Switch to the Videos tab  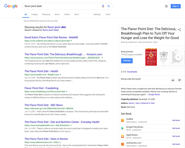tap(67, 14)
